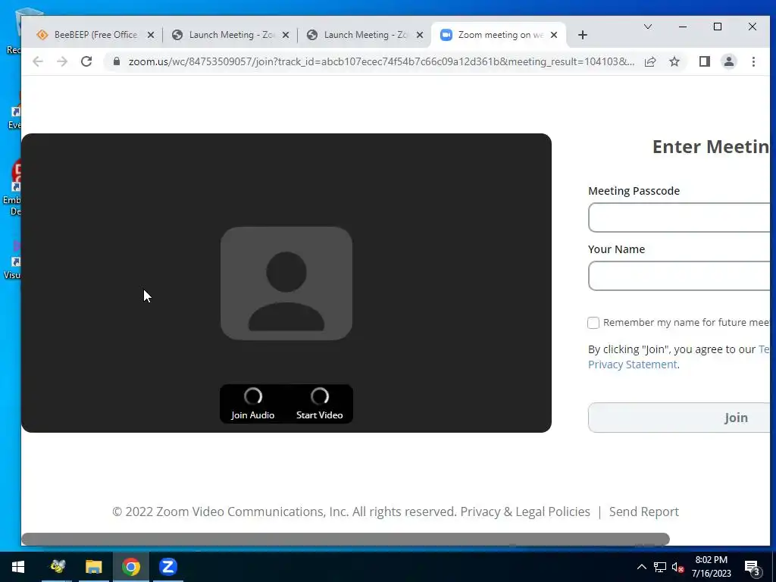
Task: Close the second Launch Meeting tab
Action: pos(420,35)
